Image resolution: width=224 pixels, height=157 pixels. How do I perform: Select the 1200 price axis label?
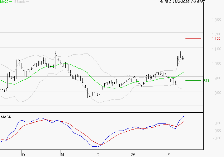(x=216, y=34)
